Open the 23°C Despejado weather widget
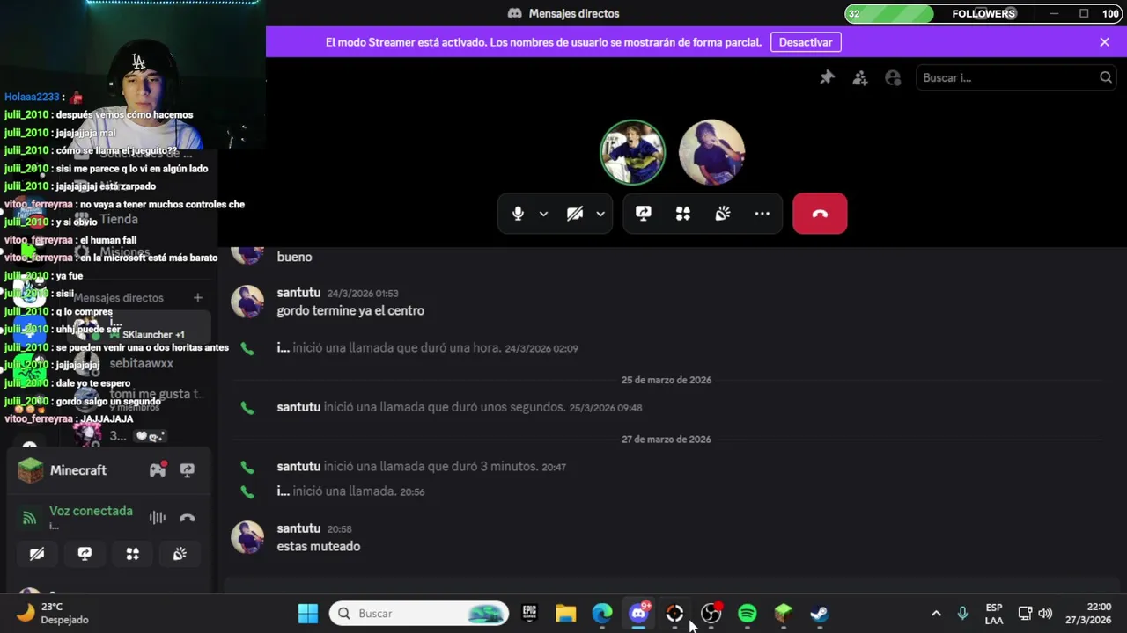 coord(53,614)
